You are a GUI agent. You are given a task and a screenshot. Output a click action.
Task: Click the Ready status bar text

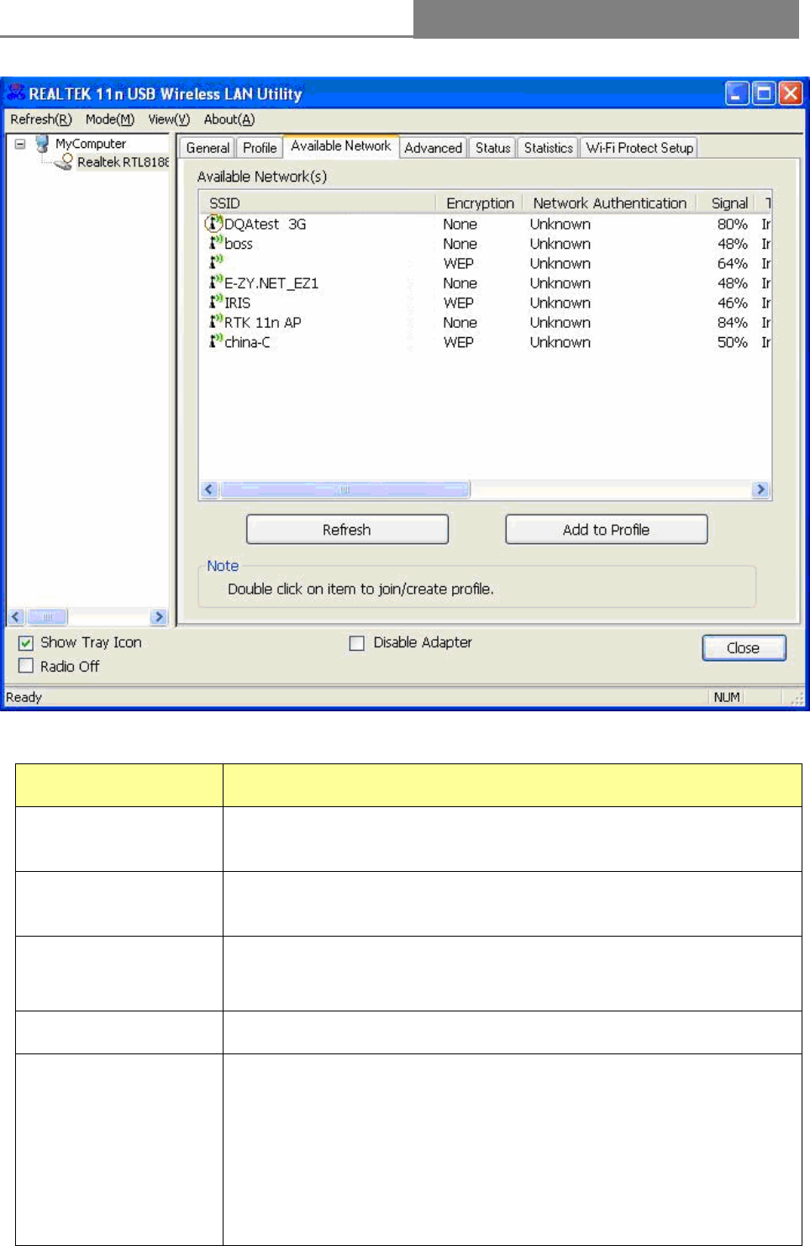(x=24, y=697)
